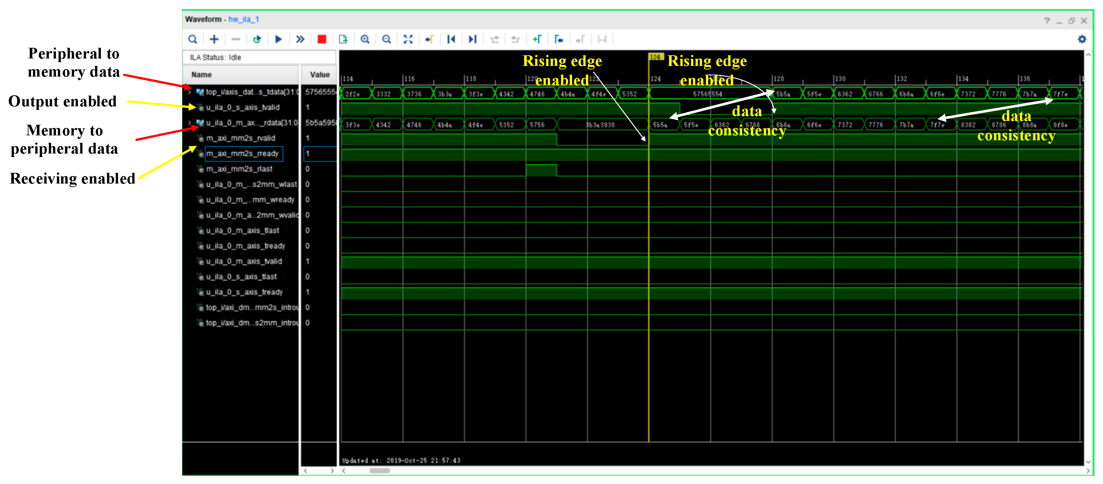Click next transition icon
1103x484 pixels.
[515, 39]
